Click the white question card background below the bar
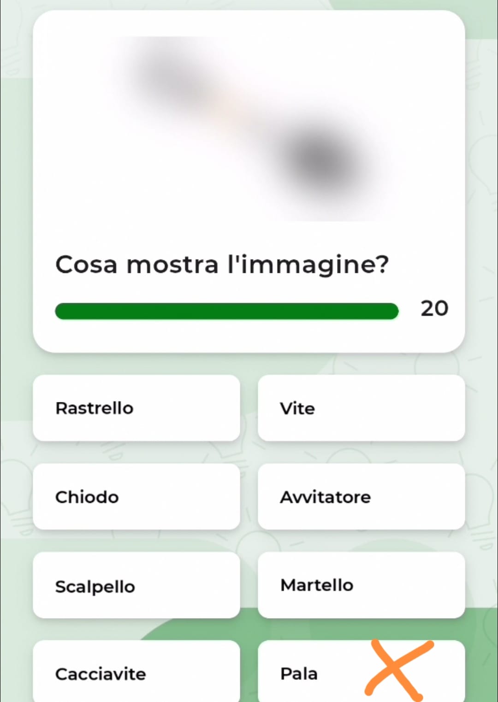The image size is (498, 702). (249, 336)
